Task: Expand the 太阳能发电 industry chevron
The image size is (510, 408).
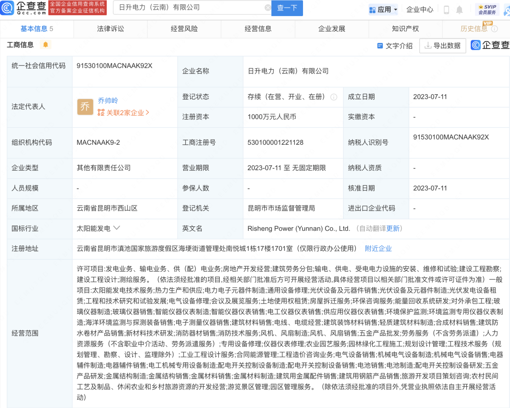Action: click(x=116, y=228)
